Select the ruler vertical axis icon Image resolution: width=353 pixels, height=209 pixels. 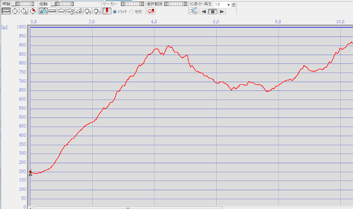(52, 11)
